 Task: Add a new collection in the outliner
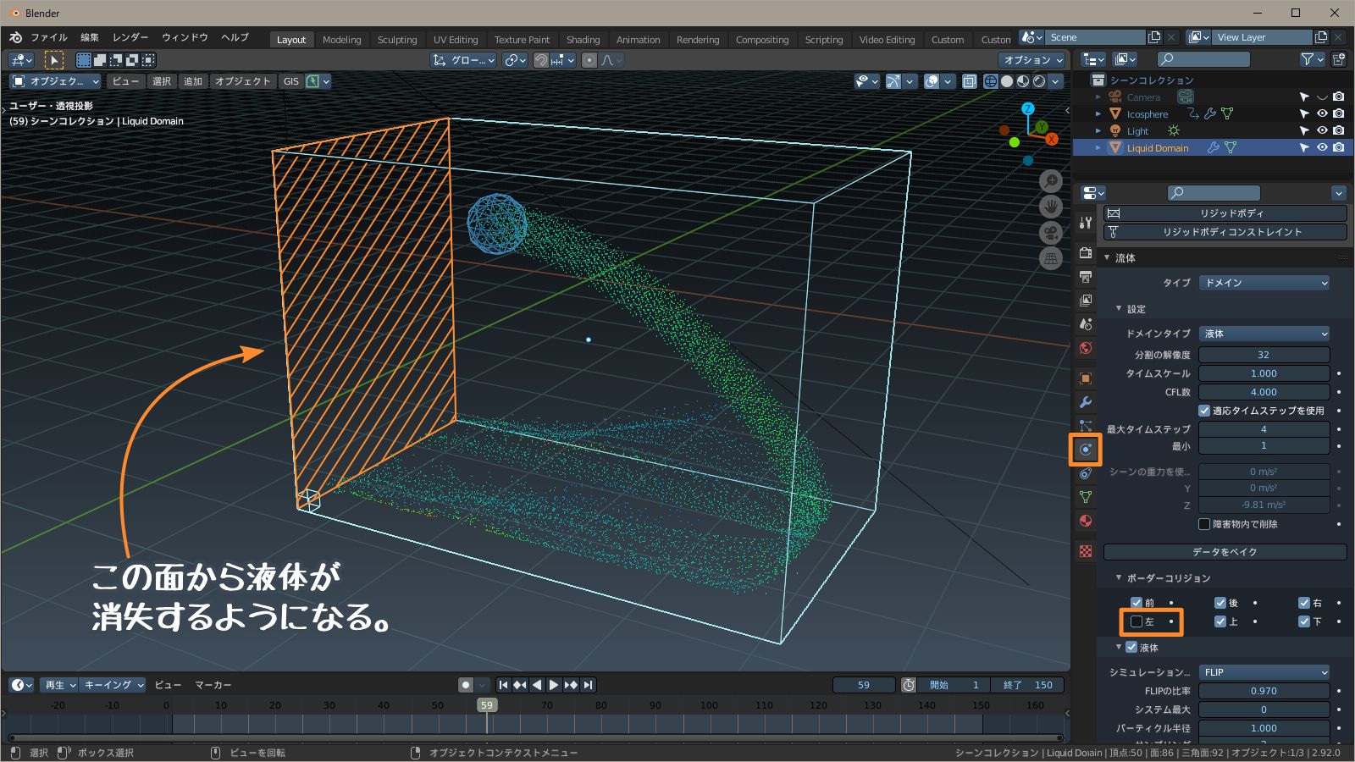point(1338,59)
